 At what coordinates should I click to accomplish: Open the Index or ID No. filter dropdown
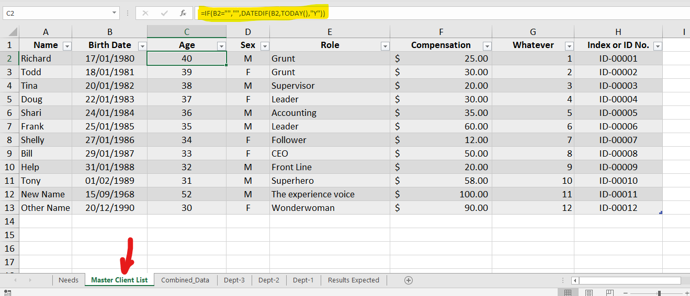658,46
